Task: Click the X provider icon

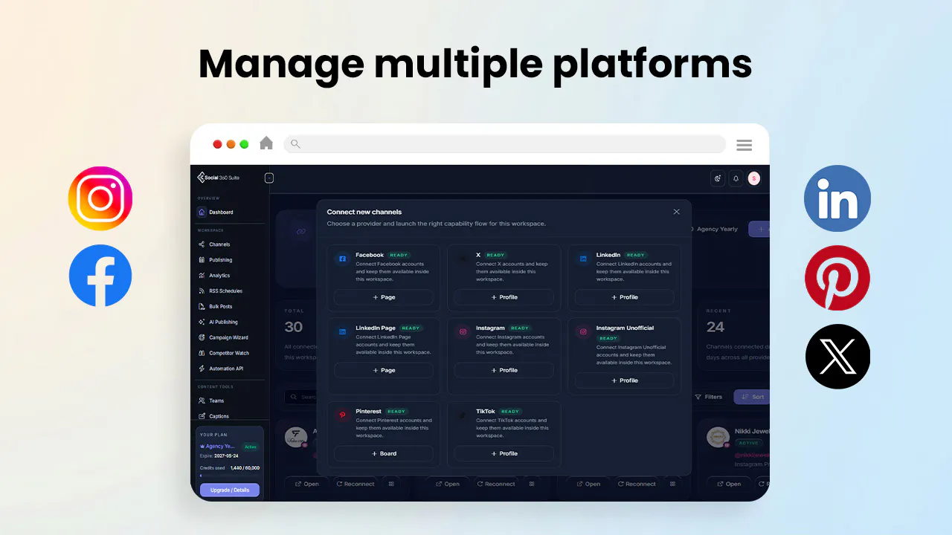Action: (x=463, y=259)
